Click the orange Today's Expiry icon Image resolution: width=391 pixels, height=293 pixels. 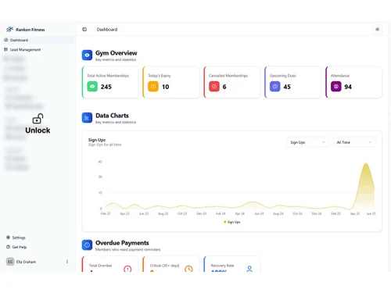tap(153, 87)
